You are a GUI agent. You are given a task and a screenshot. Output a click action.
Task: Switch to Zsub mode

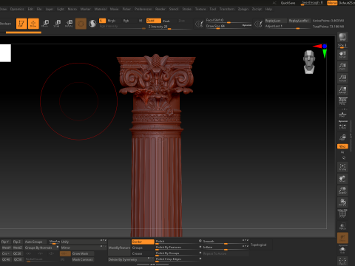coord(166,21)
